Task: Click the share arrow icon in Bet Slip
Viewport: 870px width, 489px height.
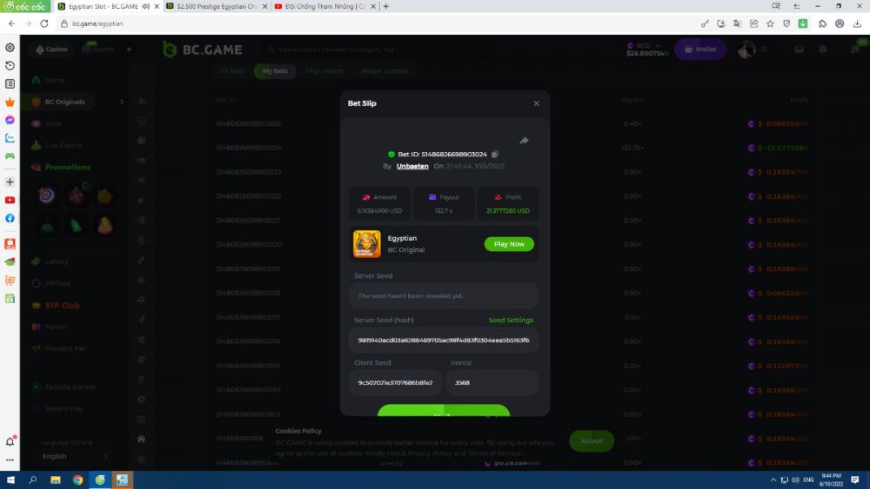Action: coord(524,141)
